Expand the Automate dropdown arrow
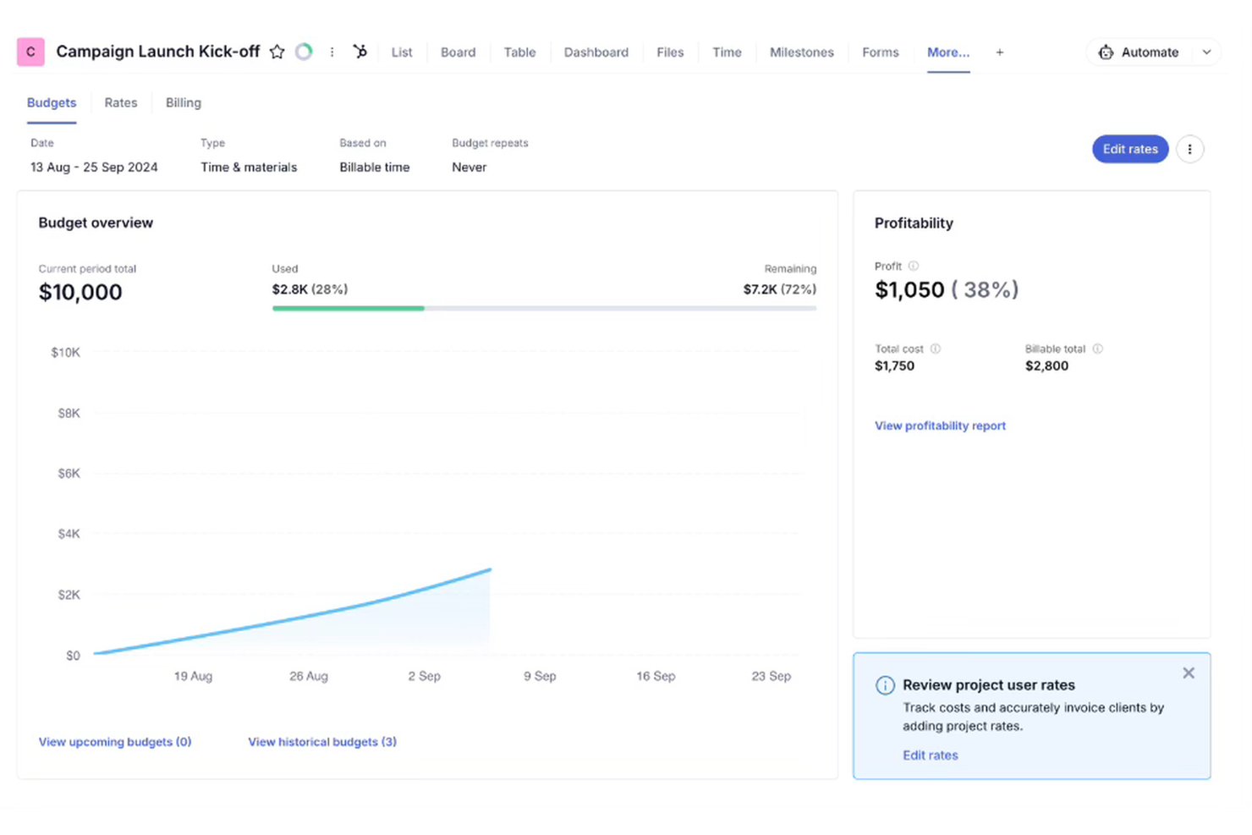 tap(1207, 52)
